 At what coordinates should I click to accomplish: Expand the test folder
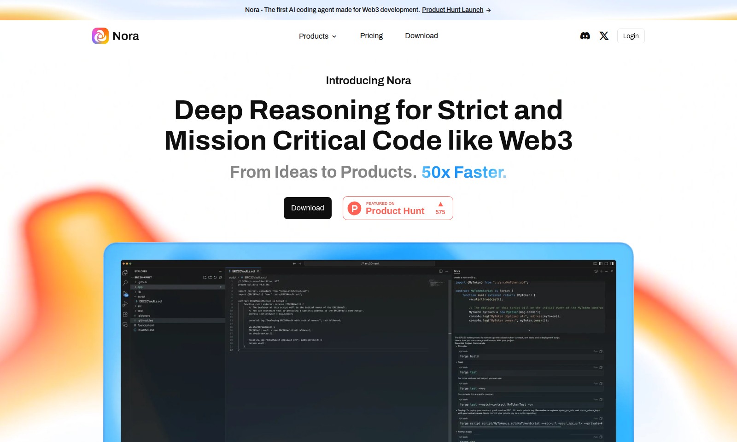click(x=135, y=311)
